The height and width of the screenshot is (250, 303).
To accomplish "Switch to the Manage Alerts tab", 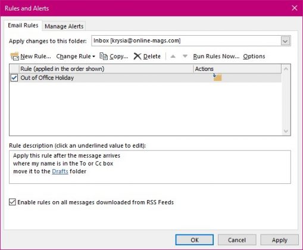I will [x=64, y=26].
